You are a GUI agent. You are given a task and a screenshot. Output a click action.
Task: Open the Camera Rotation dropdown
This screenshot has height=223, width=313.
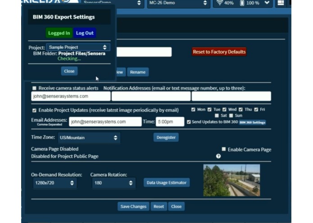point(113,183)
